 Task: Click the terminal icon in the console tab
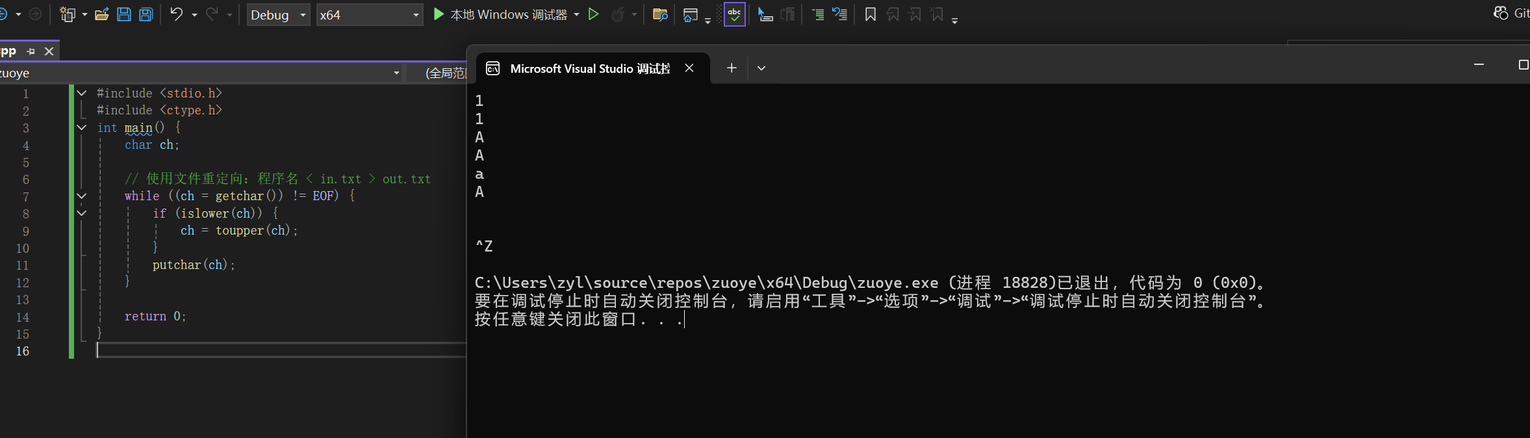(x=493, y=68)
